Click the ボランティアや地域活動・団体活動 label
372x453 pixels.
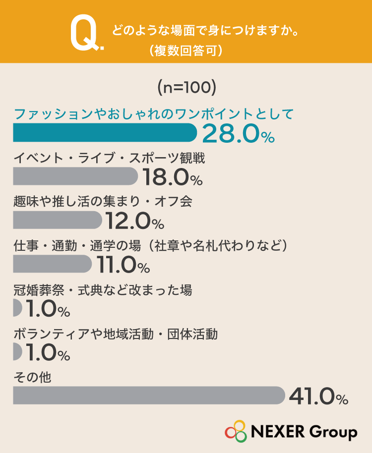pos(116,334)
